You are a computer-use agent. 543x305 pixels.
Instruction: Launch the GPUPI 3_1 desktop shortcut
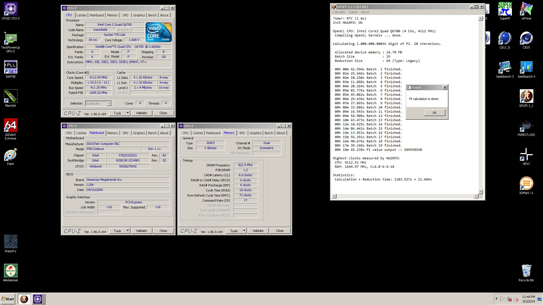point(526,99)
